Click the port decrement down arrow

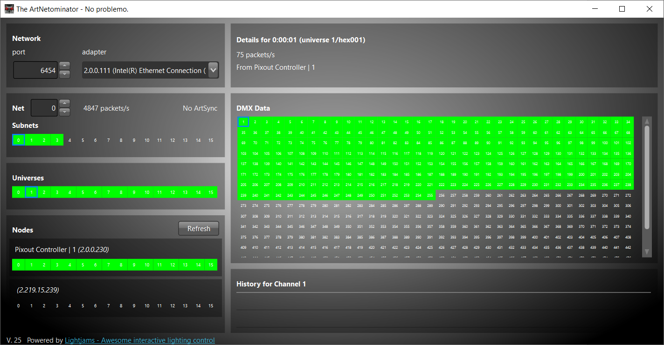(x=65, y=74)
